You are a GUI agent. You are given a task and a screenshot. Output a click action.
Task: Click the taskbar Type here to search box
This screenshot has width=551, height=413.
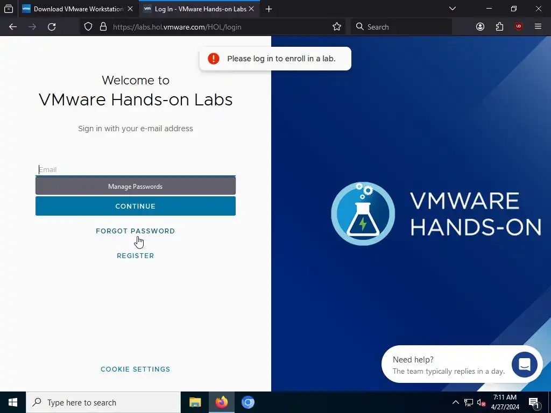tap(103, 402)
